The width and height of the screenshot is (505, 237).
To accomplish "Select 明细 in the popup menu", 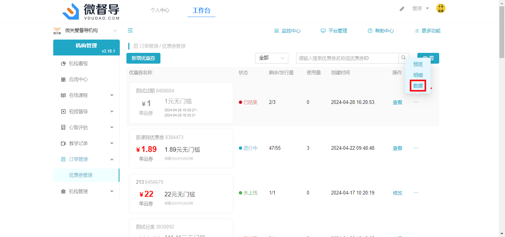I will coord(418,75).
